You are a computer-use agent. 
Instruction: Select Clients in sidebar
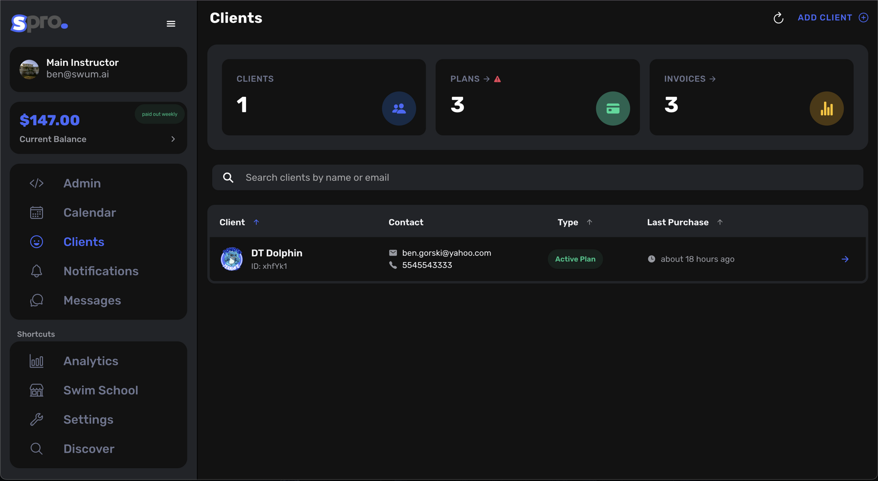coord(84,242)
